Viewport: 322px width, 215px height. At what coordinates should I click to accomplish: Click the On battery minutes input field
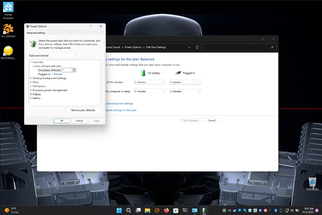tap(66, 70)
